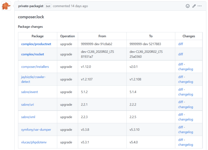Open the sabre/uri package link
Screen dimensions: 208x150
[x=27, y=105]
